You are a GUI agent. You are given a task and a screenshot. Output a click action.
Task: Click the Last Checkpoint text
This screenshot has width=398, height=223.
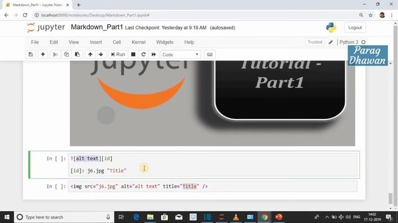tap(166, 28)
